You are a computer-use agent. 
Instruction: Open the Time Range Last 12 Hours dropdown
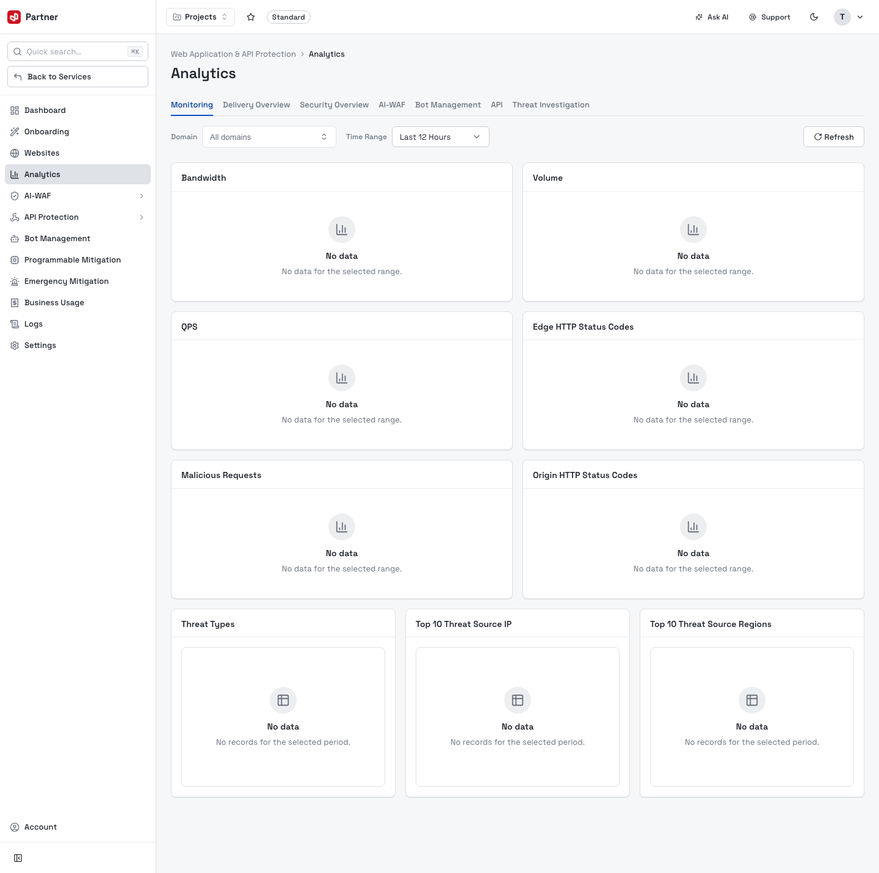point(441,137)
